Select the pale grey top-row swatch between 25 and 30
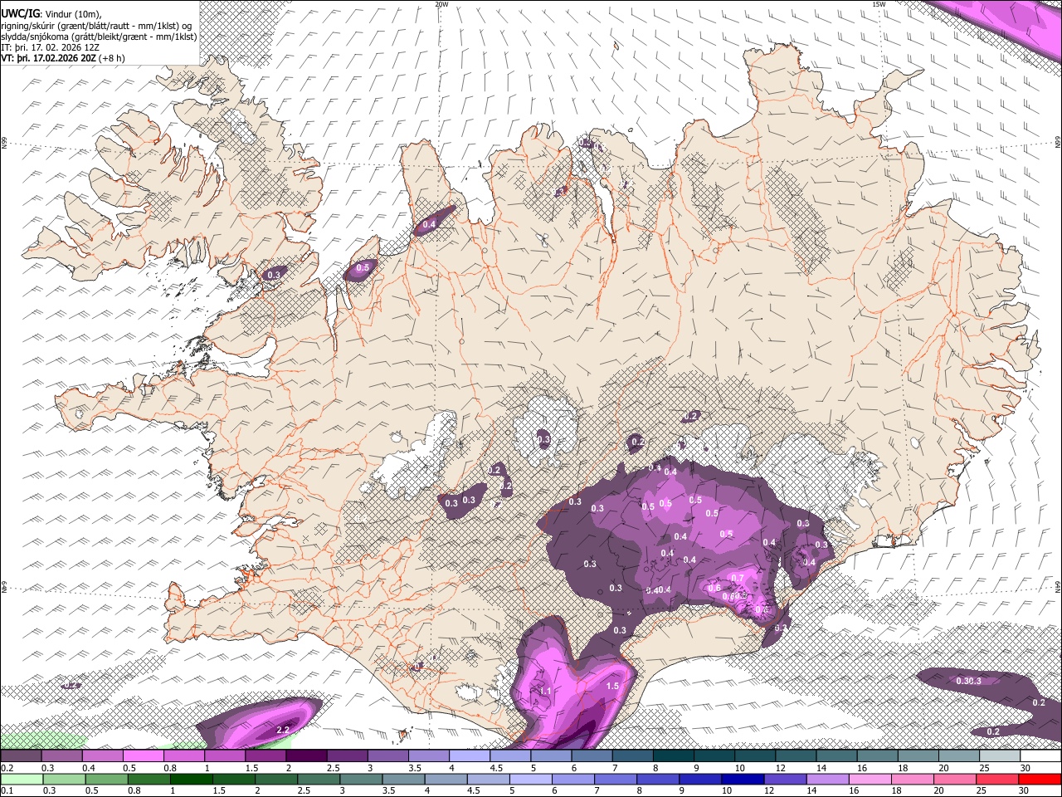The image size is (1062, 797). pyautogui.click(x=1001, y=755)
